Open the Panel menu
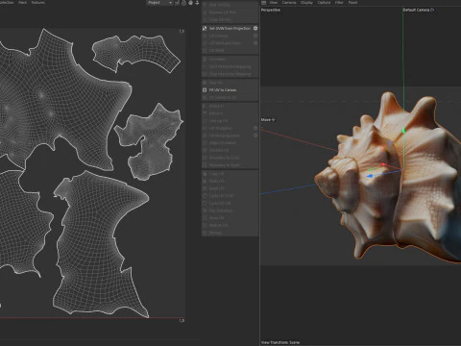The image size is (461, 346). [352, 3]
